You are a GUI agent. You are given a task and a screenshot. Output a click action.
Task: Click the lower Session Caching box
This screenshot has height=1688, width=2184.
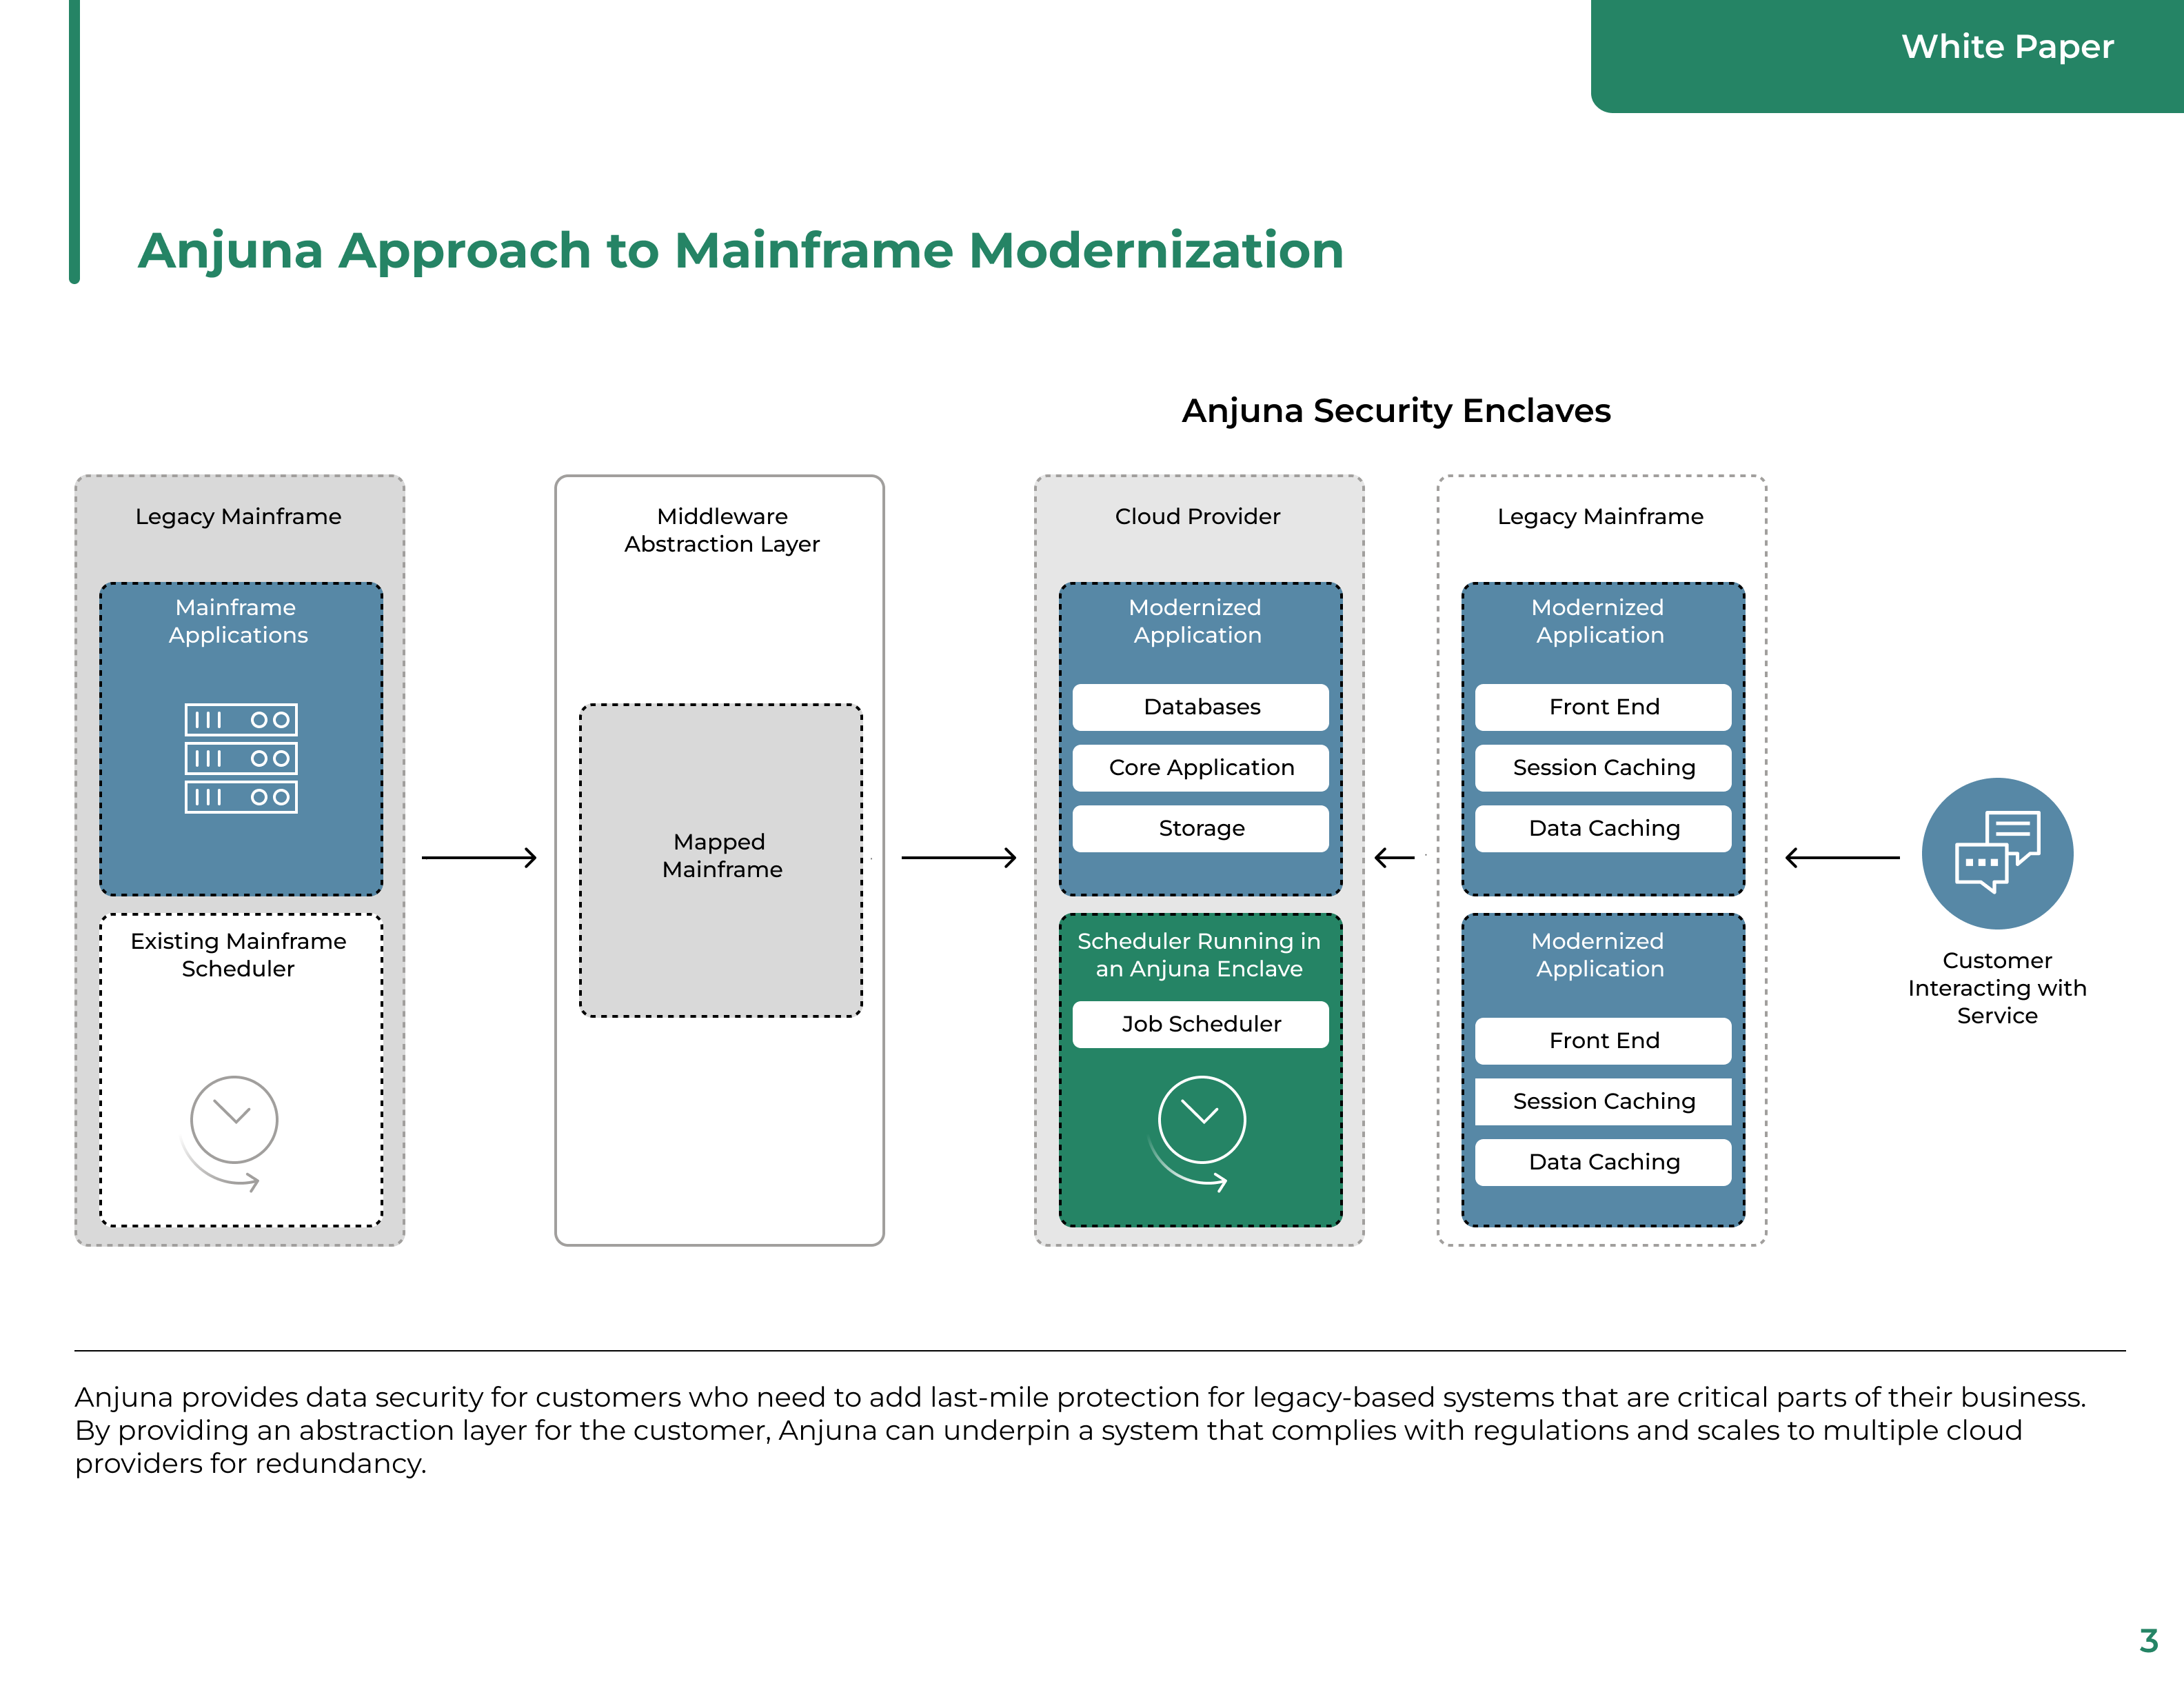[x=1603, y=1101]
